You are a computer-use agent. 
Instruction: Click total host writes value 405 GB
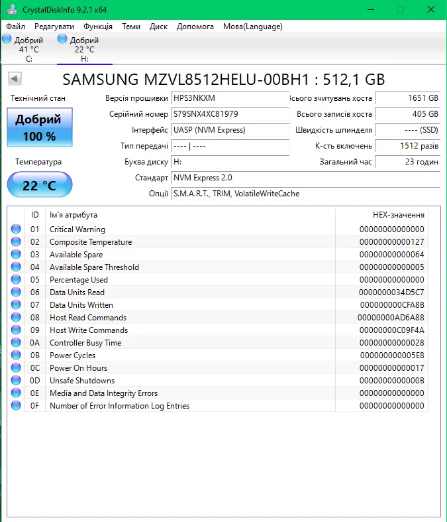point(407,114)
